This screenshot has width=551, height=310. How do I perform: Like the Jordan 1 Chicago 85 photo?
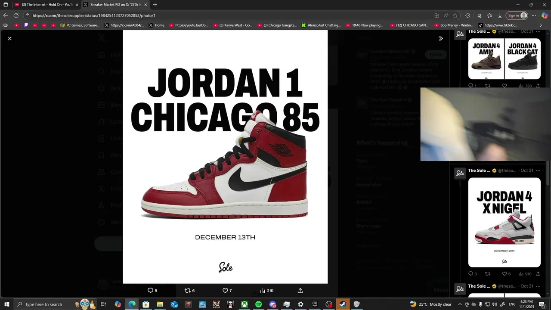point(227,291)
